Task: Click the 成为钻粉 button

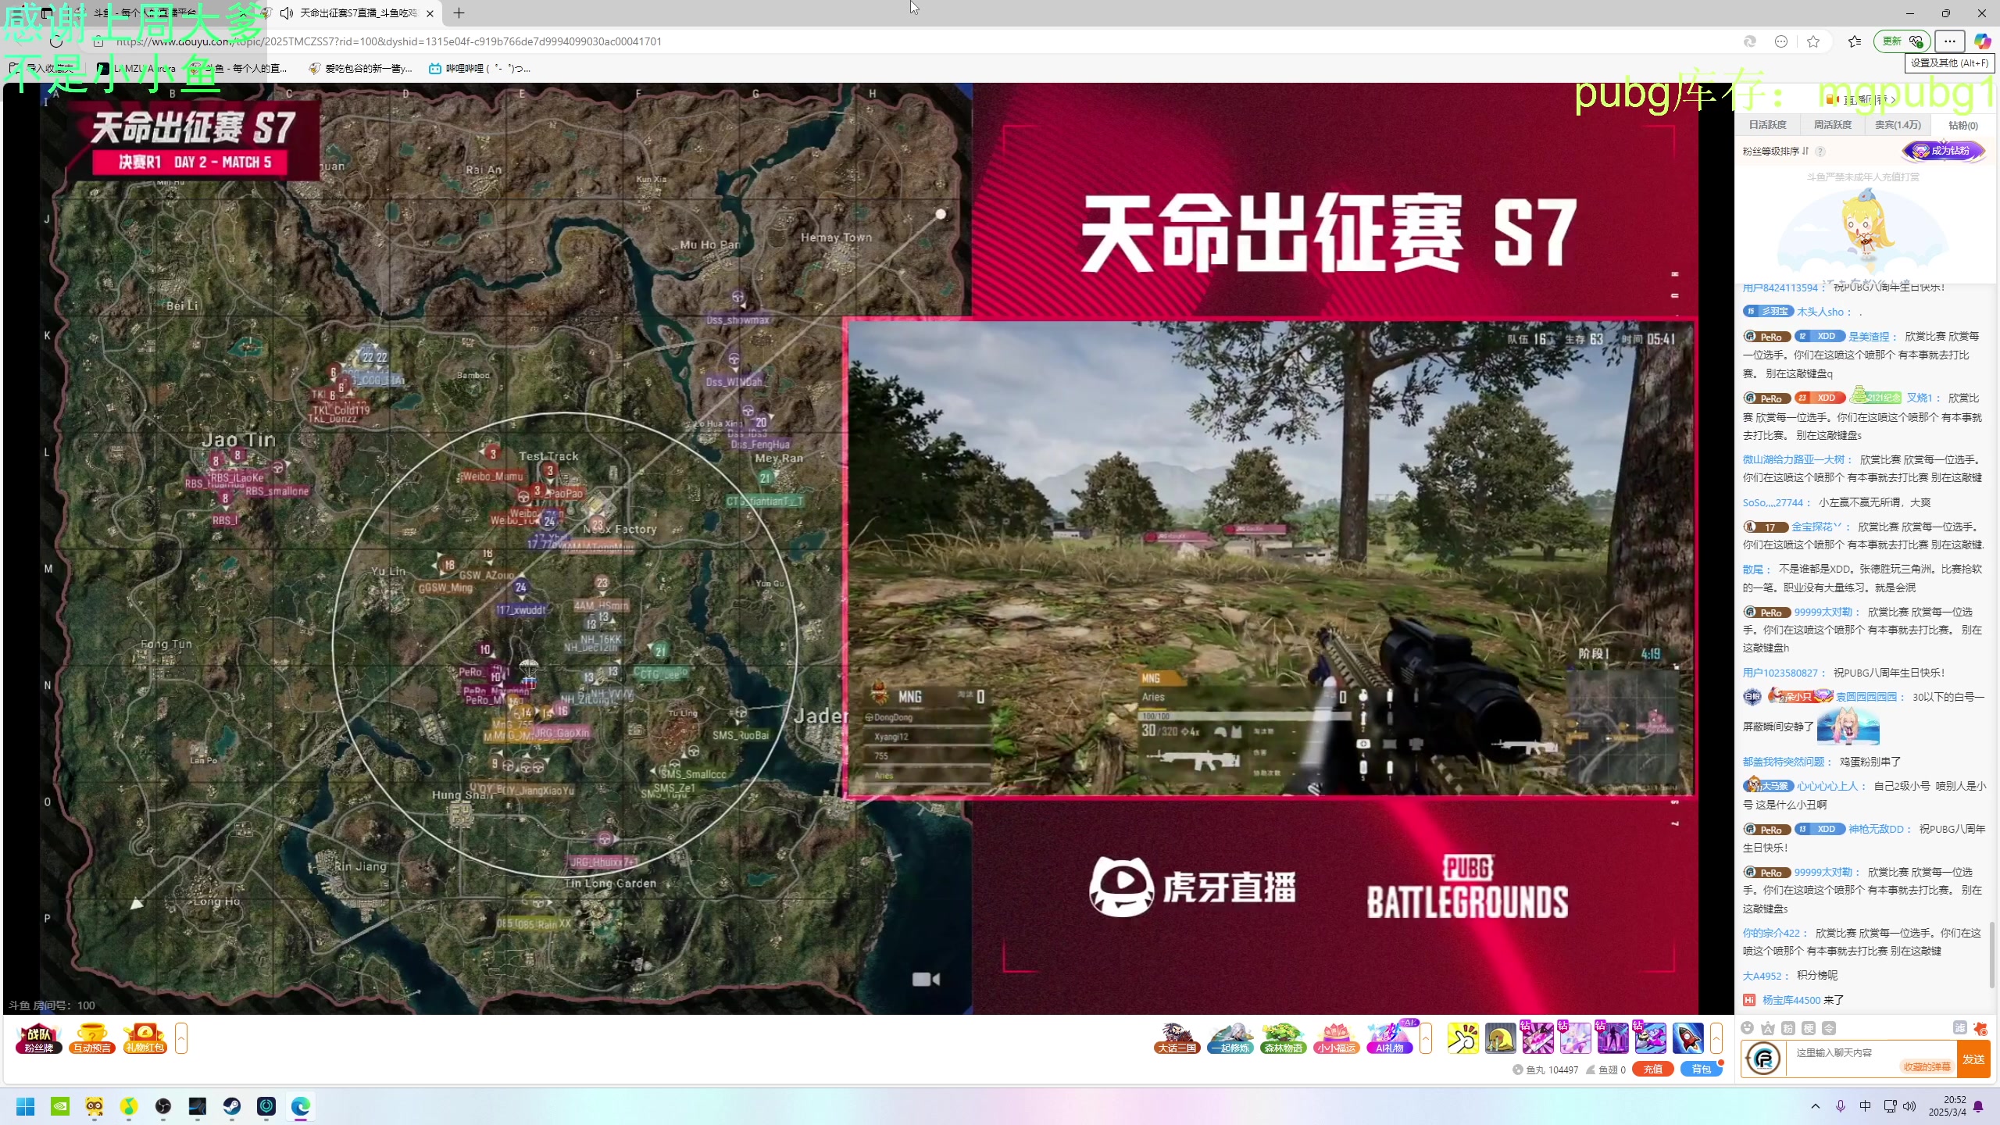Action: 1943,151
